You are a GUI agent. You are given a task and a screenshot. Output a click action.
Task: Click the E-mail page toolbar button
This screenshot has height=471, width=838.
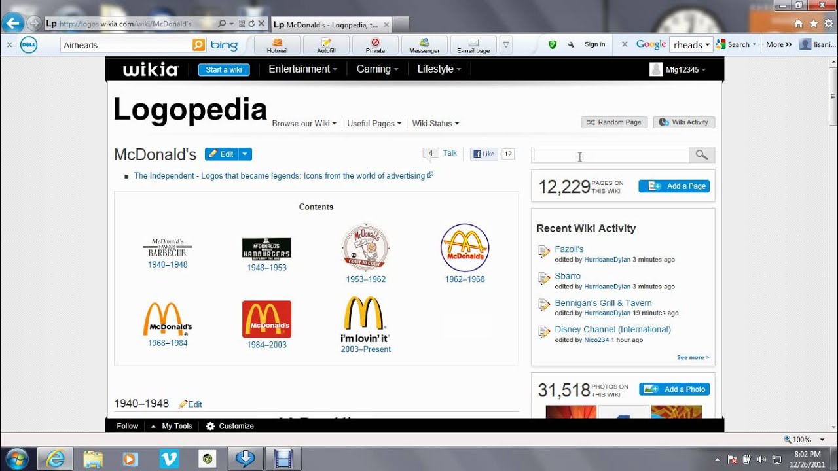click(x=473, y=45)
